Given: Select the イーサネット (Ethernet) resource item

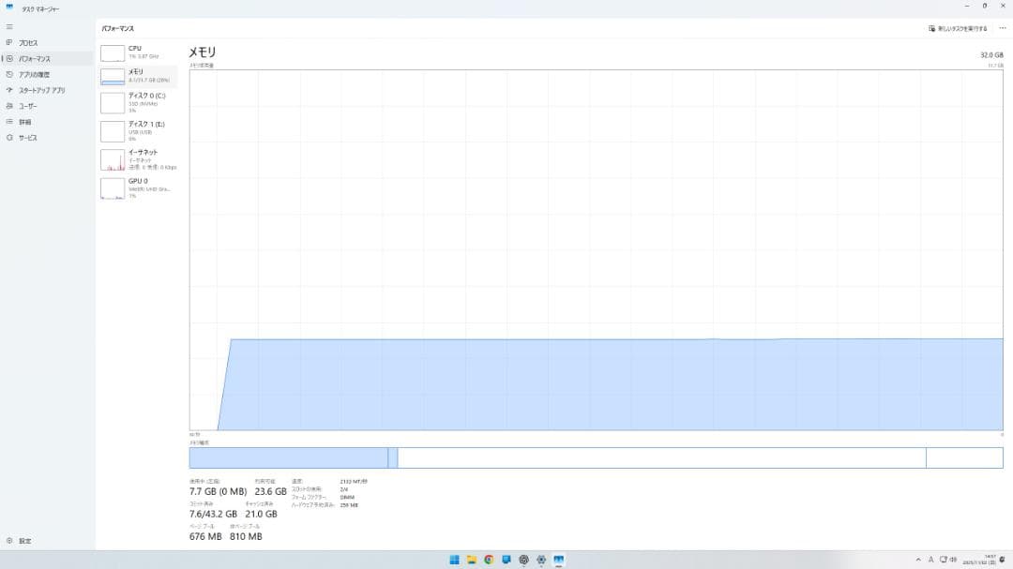Looking at the screenshot, I should click(x=137, y=158).
